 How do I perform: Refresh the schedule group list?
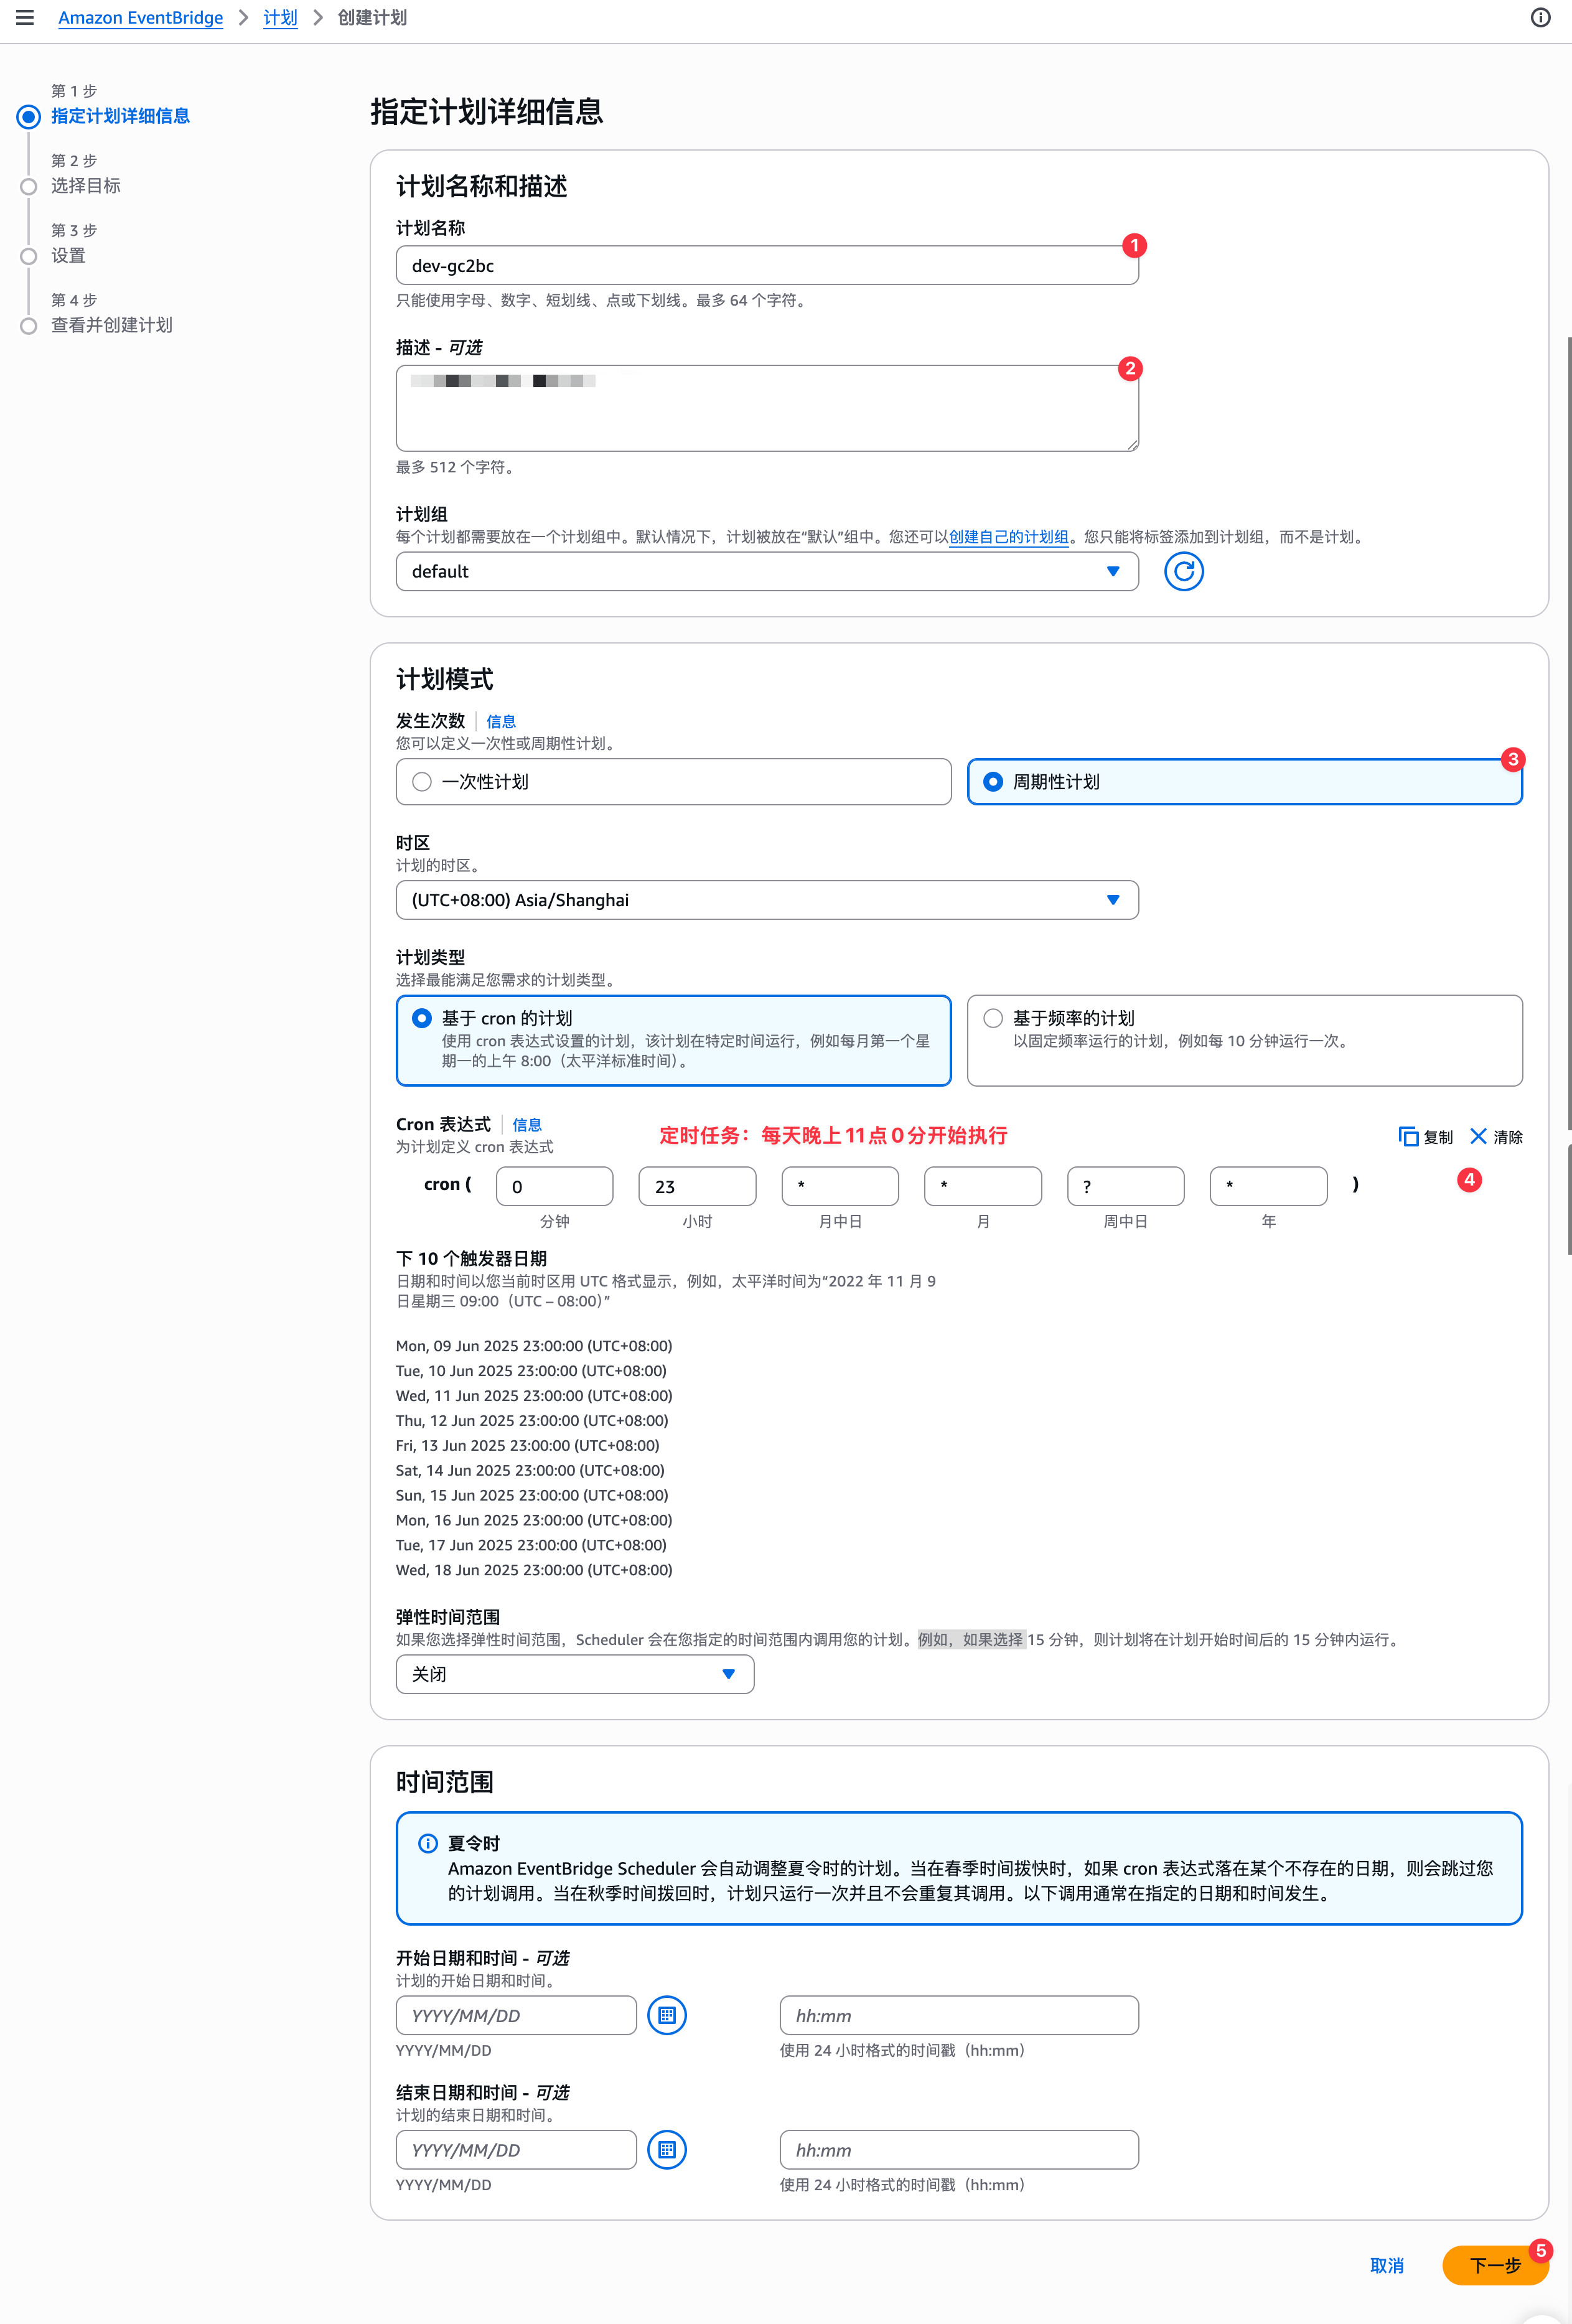[1183, 571]
